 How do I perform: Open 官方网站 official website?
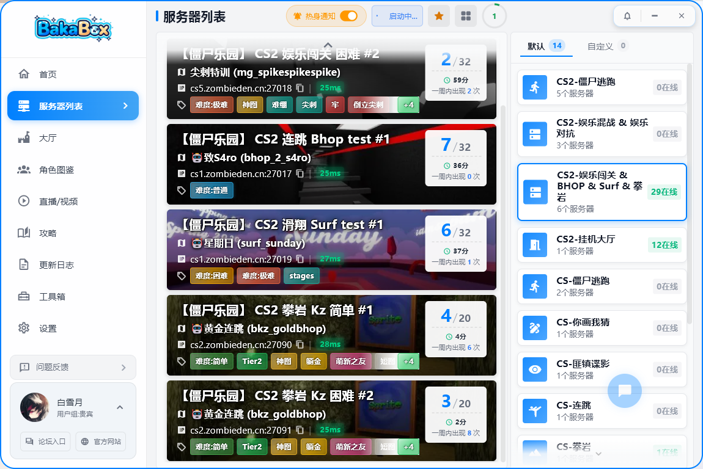101,442
